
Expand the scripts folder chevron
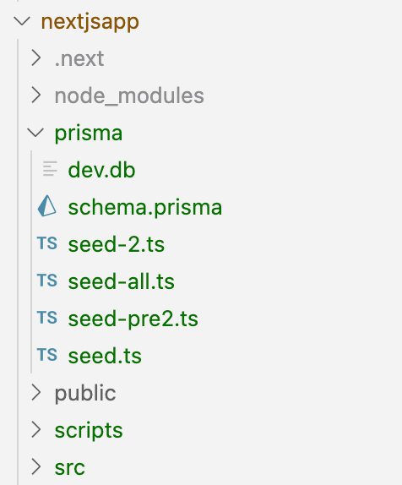click(x=36, y=429)
